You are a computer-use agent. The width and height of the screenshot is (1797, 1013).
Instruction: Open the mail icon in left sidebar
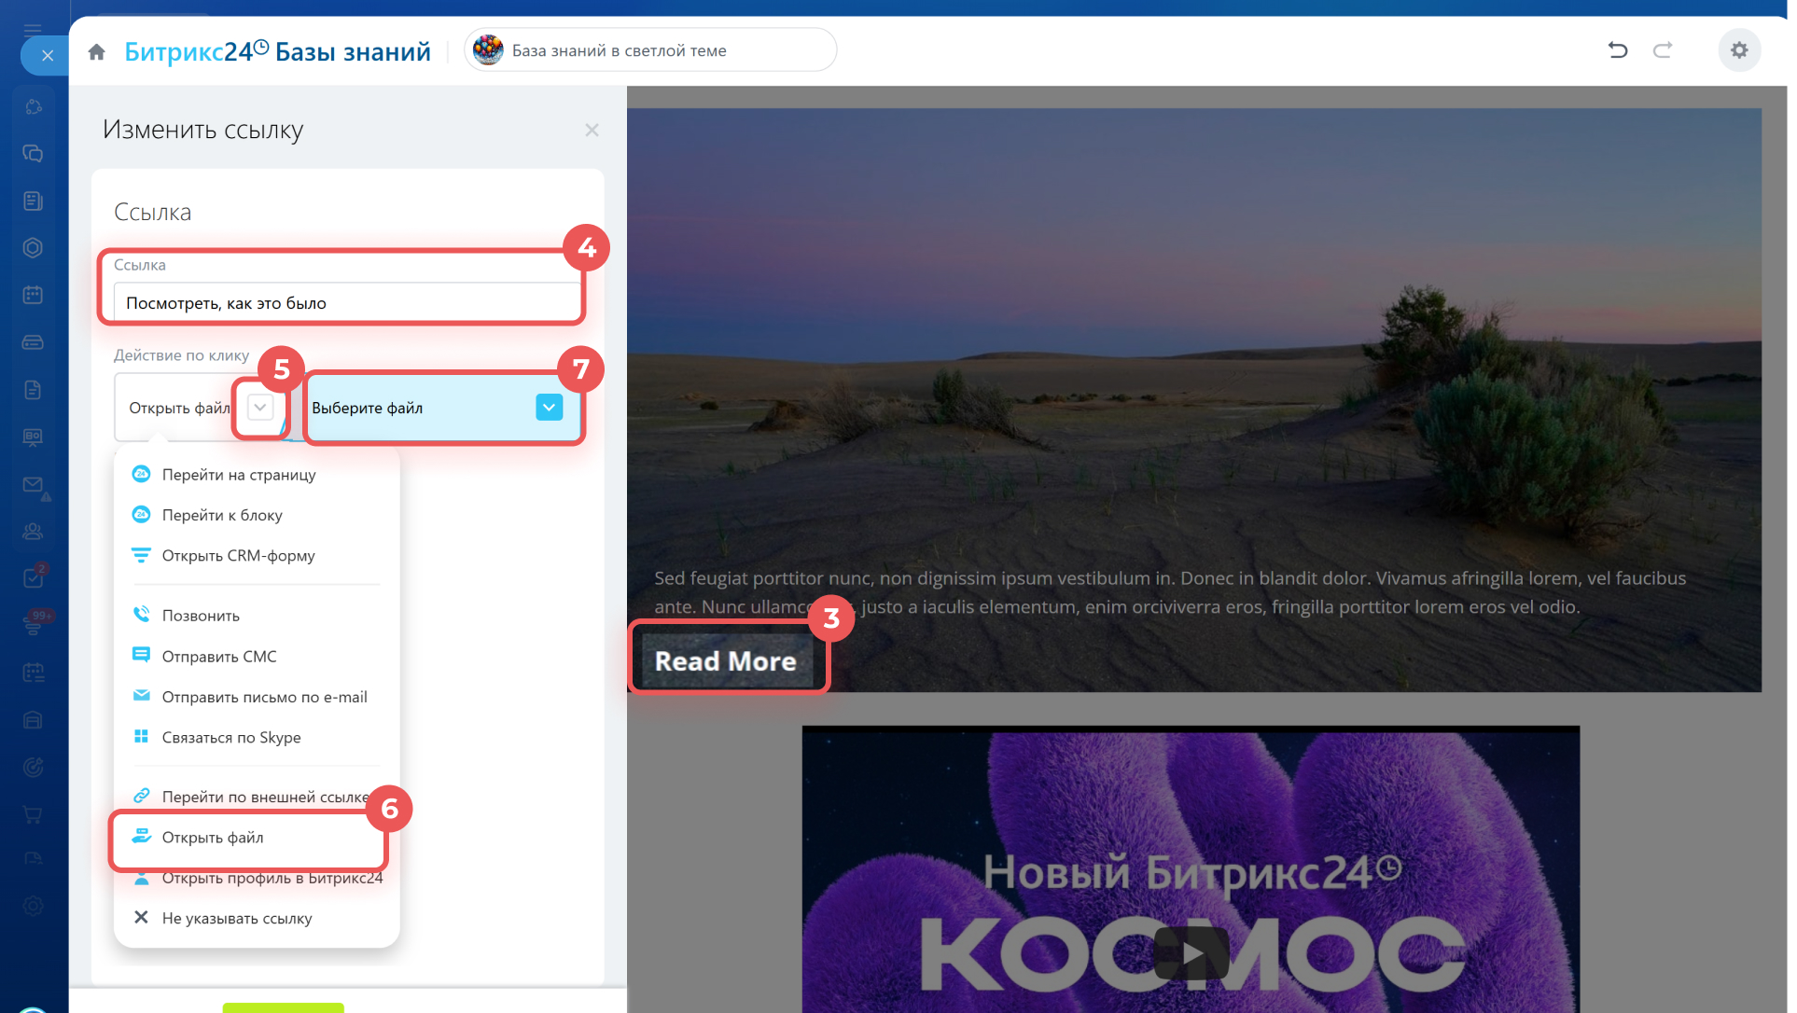tap(33, 484)
